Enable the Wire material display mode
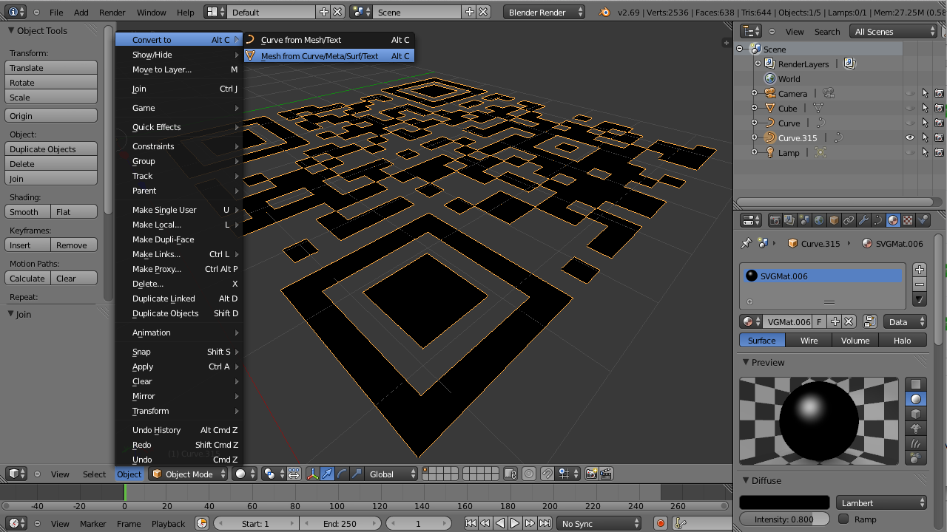This screenshot has width=947, height=532. point(809,341)
